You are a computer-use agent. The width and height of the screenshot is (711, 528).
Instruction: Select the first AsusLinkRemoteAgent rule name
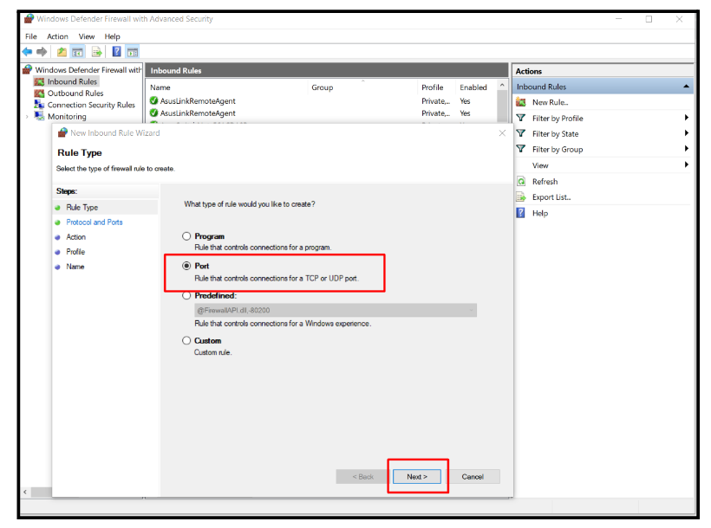tap(198, 101)
